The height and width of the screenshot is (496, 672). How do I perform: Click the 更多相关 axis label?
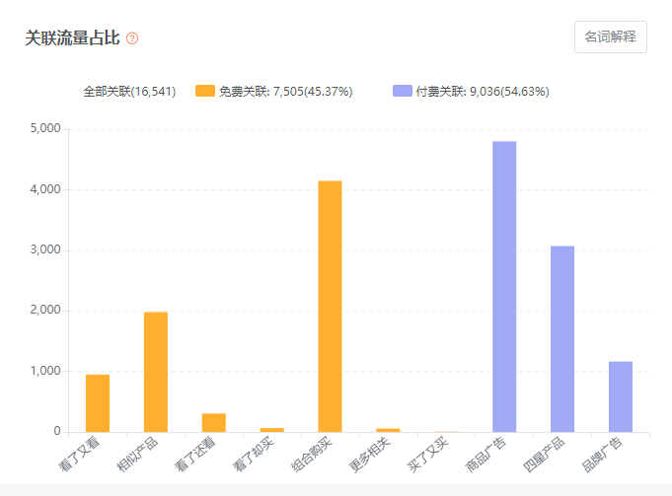point(370,454)
